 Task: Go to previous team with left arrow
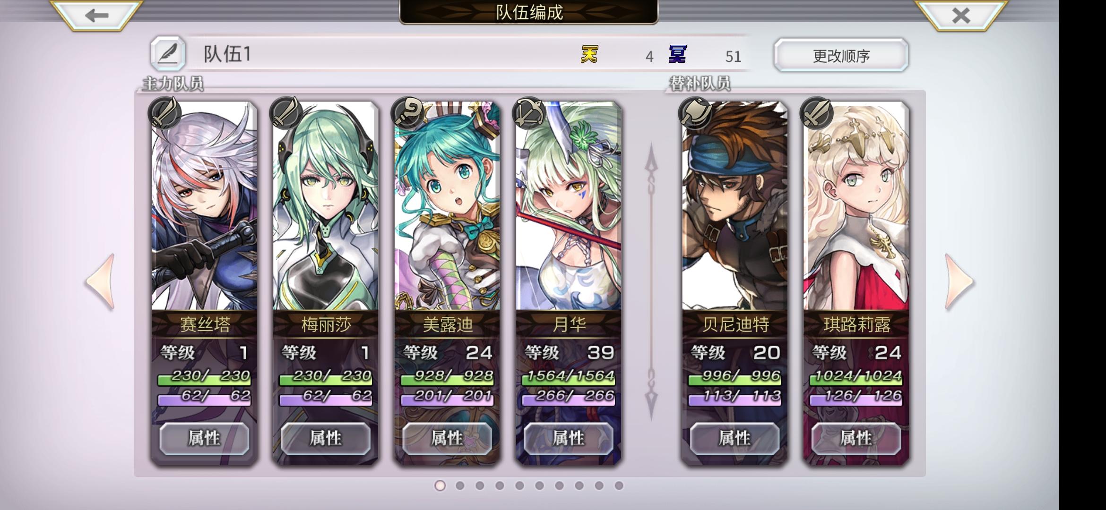point(100,282)
